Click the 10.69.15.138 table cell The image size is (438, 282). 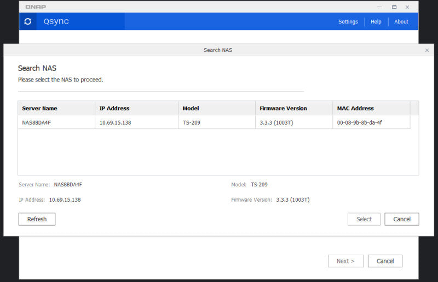pyautogui.click(x=136, y=122)
